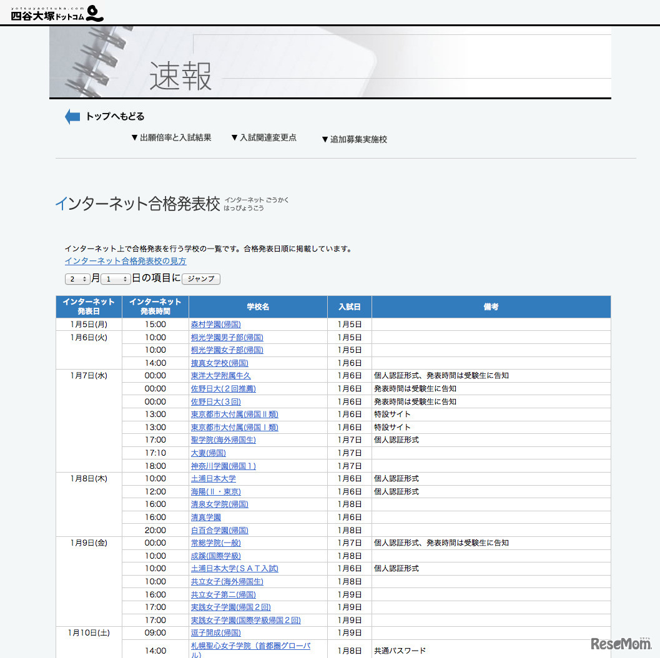Jump to 出願倍率と入試結果 section
Viewport: 660px width, 658px height.
[171, 138]
